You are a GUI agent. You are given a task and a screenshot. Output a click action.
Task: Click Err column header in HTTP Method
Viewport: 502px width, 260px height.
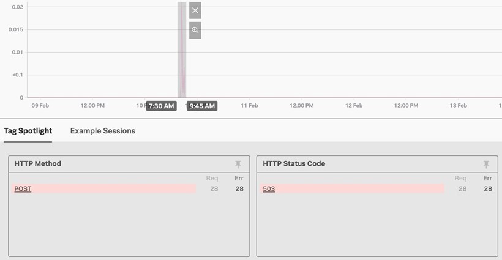tap(239, 178)
